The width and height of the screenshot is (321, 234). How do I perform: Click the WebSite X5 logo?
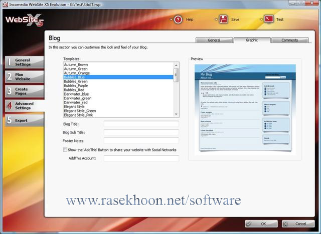pos(25,20)
